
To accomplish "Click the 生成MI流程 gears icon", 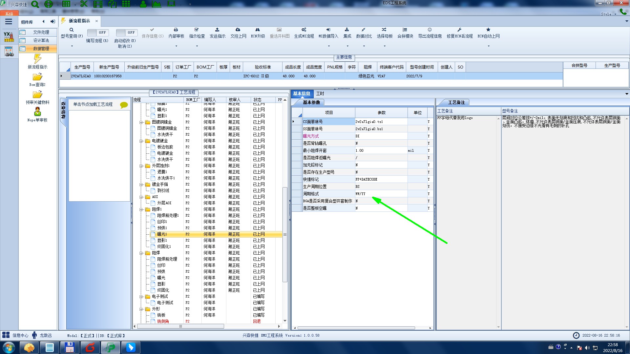I will 304,30.
